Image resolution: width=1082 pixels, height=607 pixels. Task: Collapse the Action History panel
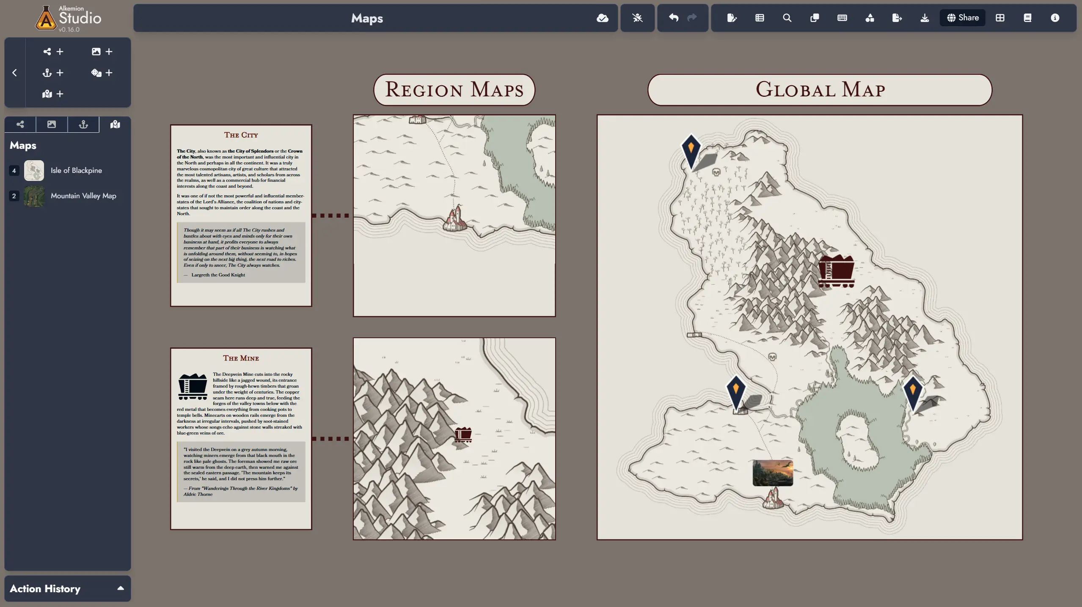121,588
